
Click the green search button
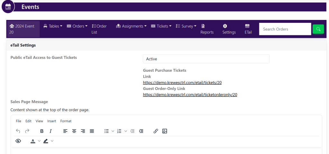click(x=318, y=29)
